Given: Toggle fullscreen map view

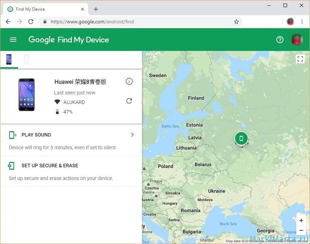Looking at the screenshot, I should [x=300, y=59].
